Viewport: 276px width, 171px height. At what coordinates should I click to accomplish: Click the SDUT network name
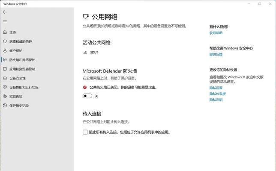point(94,53)
